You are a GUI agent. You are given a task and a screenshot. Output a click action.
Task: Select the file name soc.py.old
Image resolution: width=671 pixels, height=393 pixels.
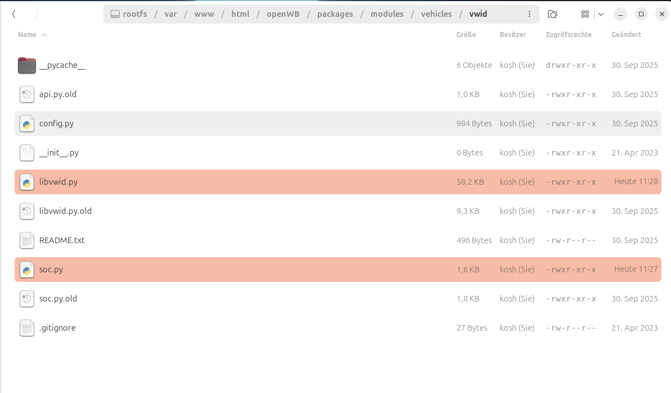(58, 299)
